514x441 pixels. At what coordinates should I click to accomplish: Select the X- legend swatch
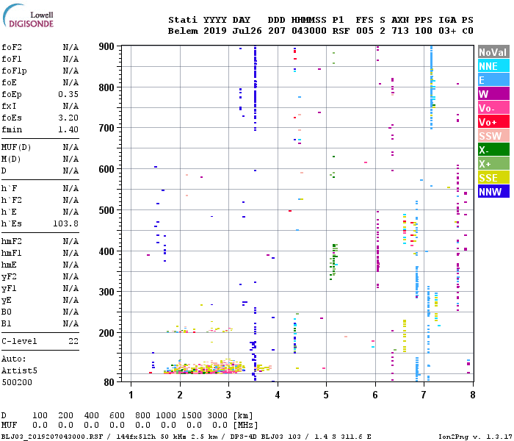[493, 150]
